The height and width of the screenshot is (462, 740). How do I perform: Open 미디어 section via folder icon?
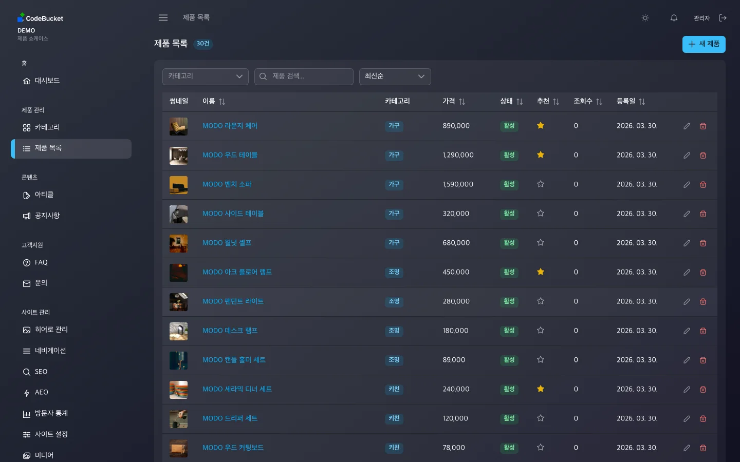point(26,455)
